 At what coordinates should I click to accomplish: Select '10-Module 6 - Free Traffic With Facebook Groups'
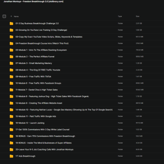coord(38,83)
